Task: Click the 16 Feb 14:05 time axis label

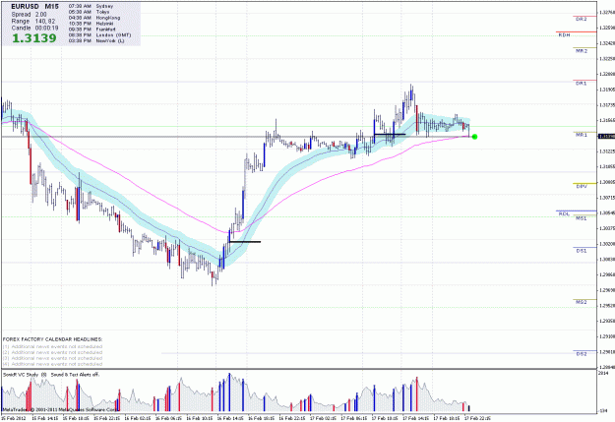Action: [x=230, y=418]
